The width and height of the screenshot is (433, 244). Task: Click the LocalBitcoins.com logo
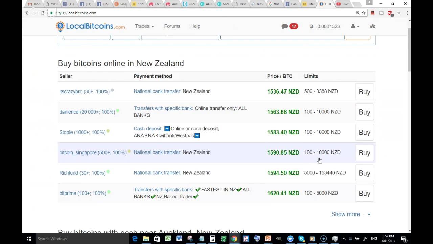click(x=90, y=26)
